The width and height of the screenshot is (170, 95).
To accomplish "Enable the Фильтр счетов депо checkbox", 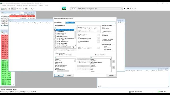I will pyautogui.click(x=79, y=38).
